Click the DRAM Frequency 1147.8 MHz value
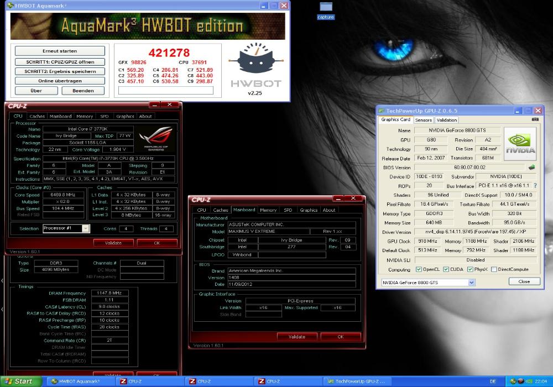The height and width of the screenshot is (387, 553). point(109,293)
